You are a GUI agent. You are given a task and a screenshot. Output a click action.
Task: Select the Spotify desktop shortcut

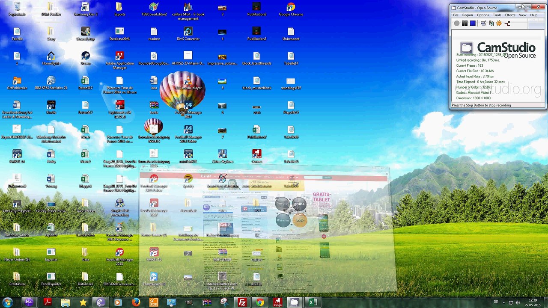point(188,181)
